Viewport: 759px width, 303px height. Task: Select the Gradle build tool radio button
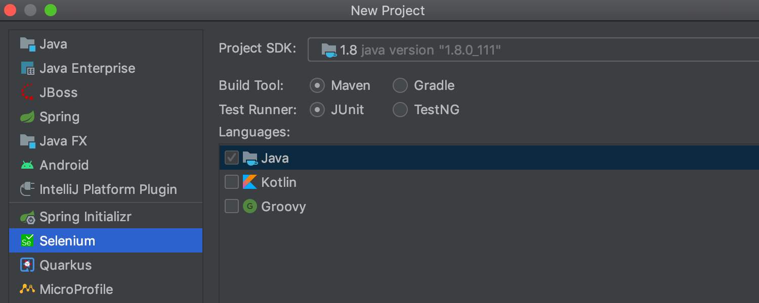[x=400, y=86]
